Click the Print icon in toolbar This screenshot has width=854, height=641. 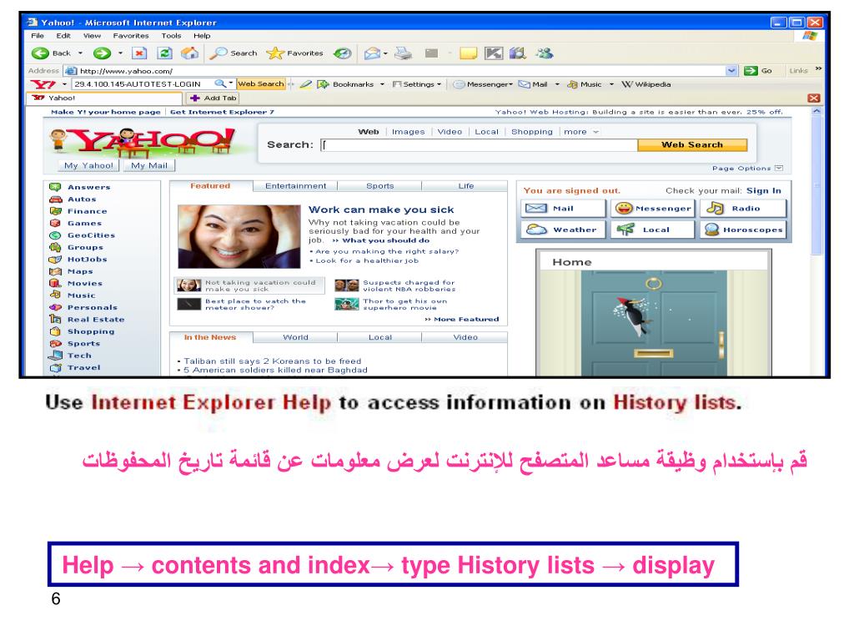coord(403,53)
